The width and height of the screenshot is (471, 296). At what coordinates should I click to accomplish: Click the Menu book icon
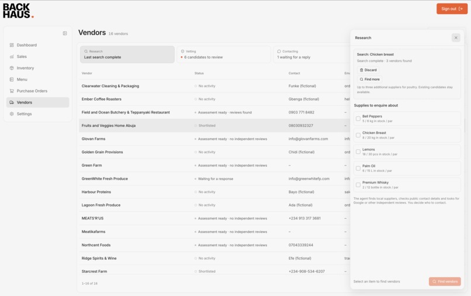click(12, 80)
